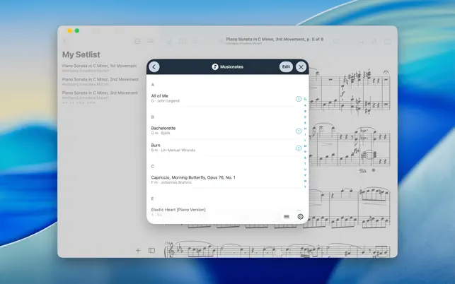Click the section header letter C

click(153, 166)
